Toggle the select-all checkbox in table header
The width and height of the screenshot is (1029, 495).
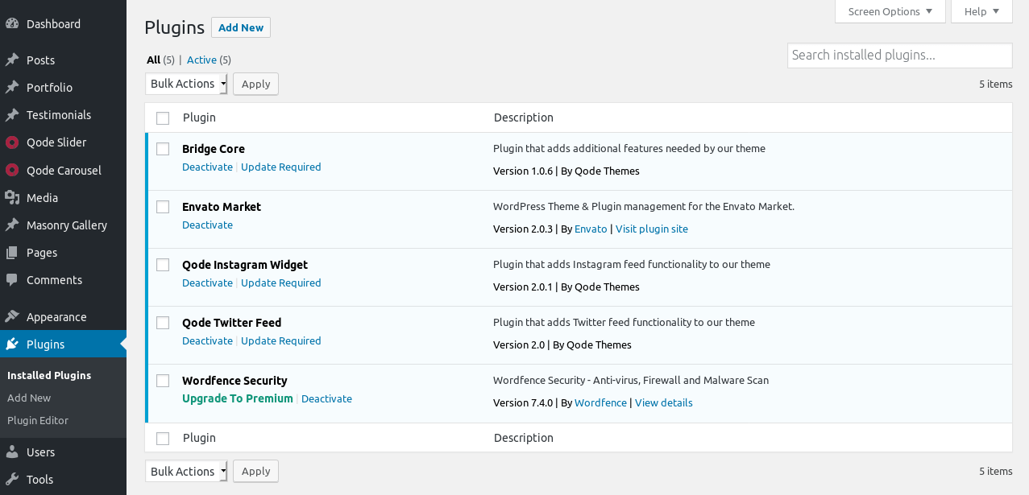pos(163,118)
